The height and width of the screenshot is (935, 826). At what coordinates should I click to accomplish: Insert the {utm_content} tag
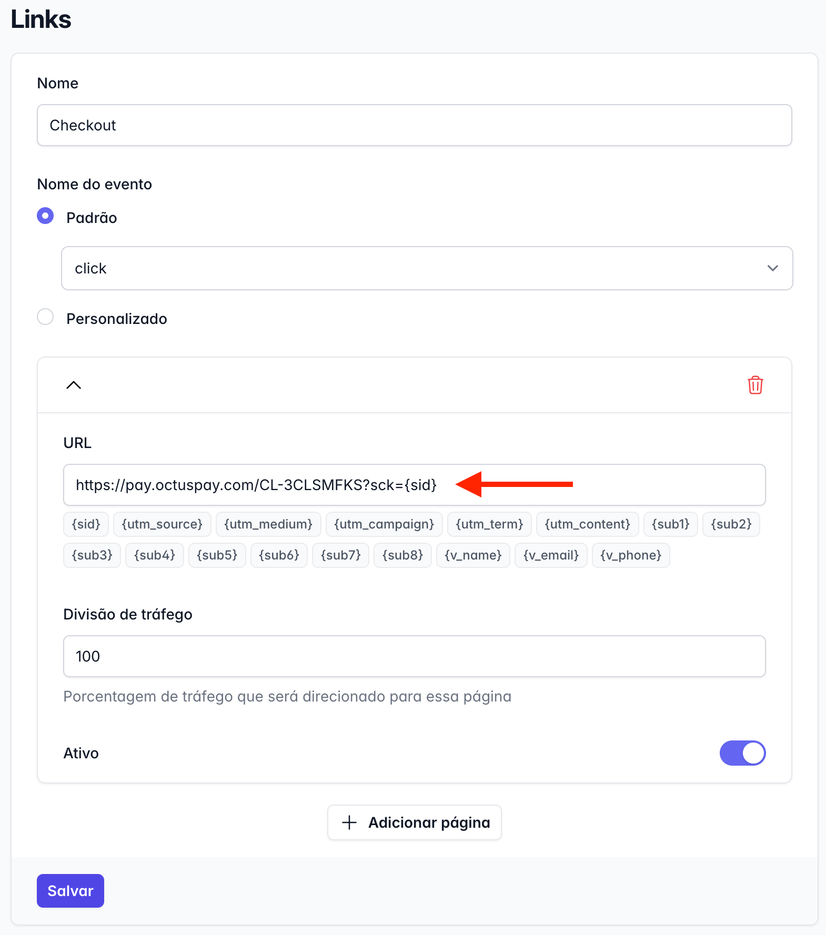[x=587, y=524]
